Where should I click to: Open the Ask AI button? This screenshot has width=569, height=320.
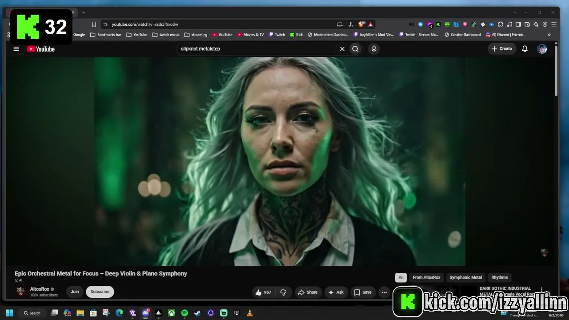tap(336, 292)
